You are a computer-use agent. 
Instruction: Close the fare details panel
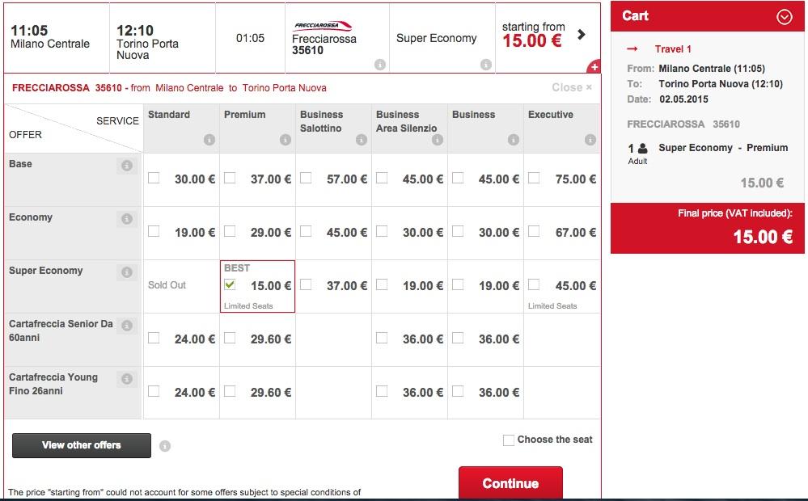(572, 87)
